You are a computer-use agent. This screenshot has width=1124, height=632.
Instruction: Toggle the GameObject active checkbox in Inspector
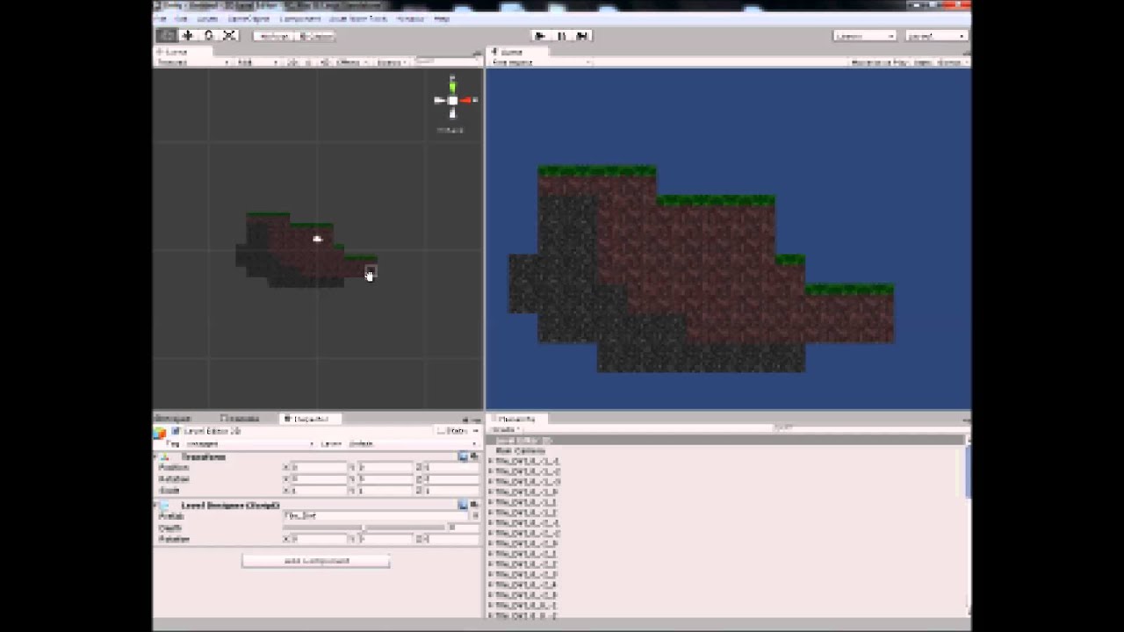(177, 431)
